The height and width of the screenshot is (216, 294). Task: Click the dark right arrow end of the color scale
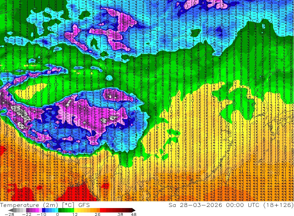(134, 210)
